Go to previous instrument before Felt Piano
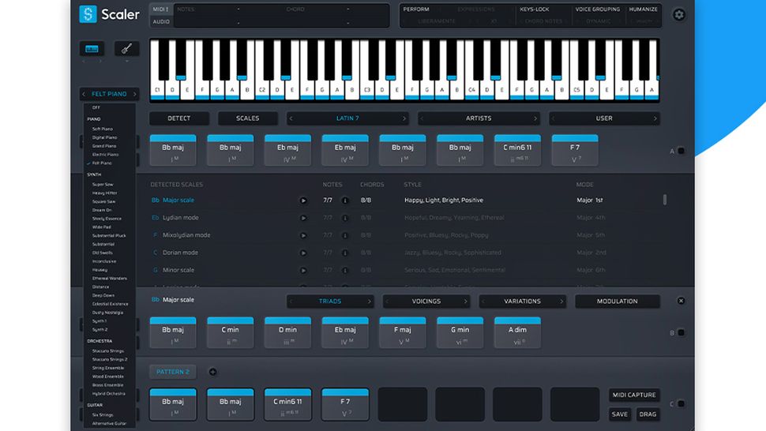Viewport: 766px width, 431px height. point(84,94)
